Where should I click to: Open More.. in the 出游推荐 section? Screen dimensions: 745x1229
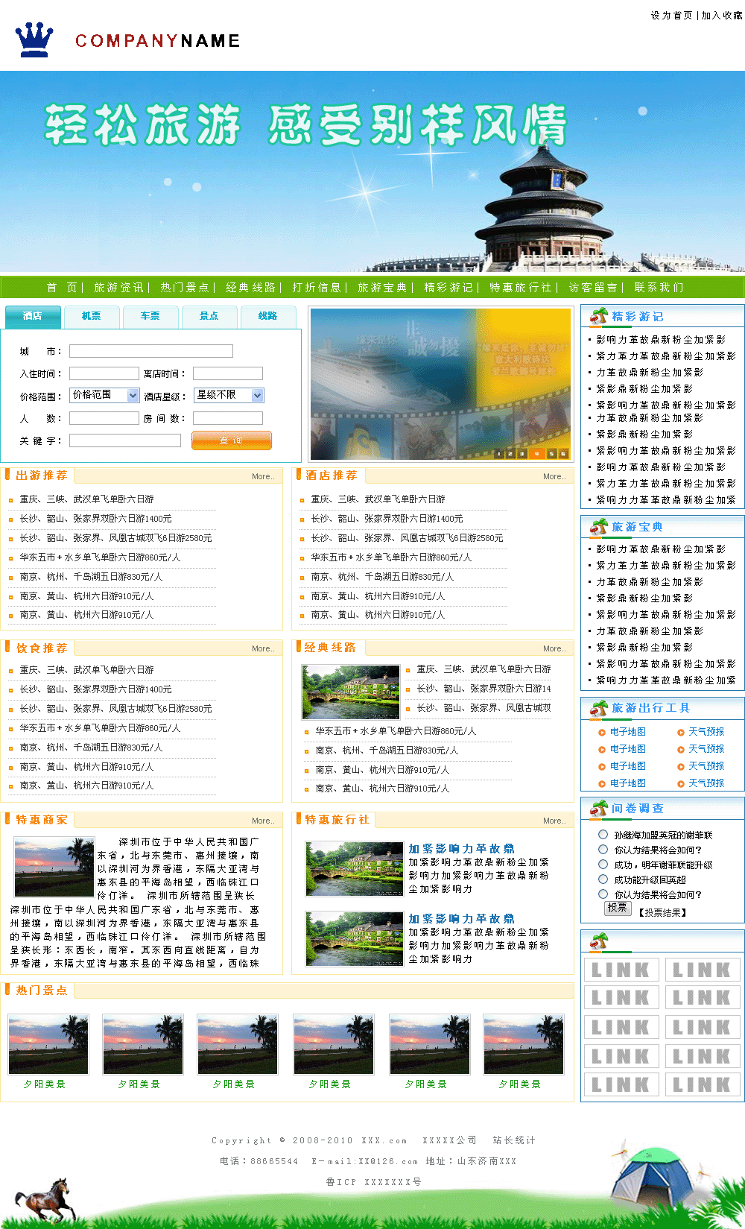pos(262,476)
